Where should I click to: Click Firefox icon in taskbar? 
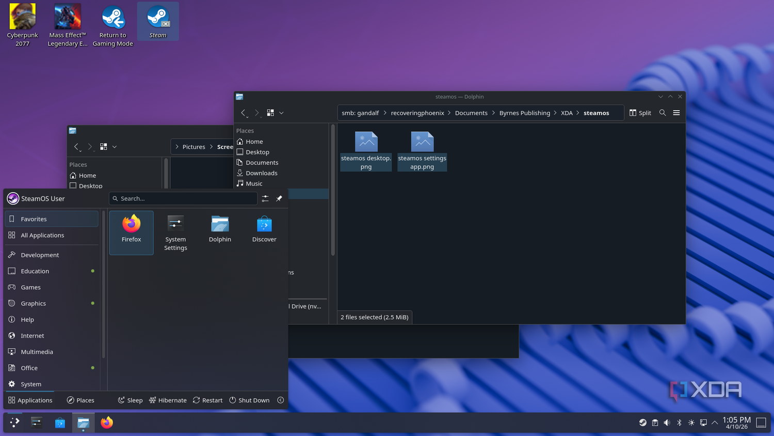107,423
